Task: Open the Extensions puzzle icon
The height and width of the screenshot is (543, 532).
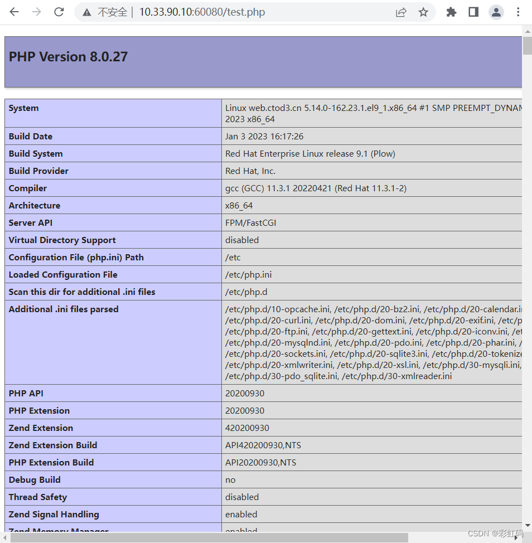Action: point(451,12)
